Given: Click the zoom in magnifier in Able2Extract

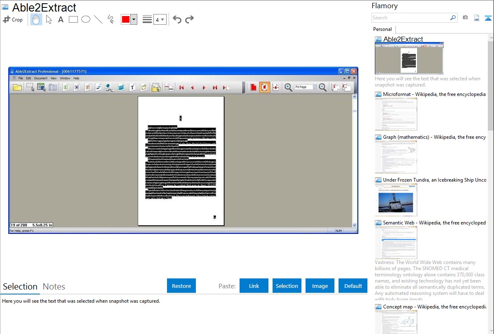Looking at the screenshot, I should pos(288,87).
